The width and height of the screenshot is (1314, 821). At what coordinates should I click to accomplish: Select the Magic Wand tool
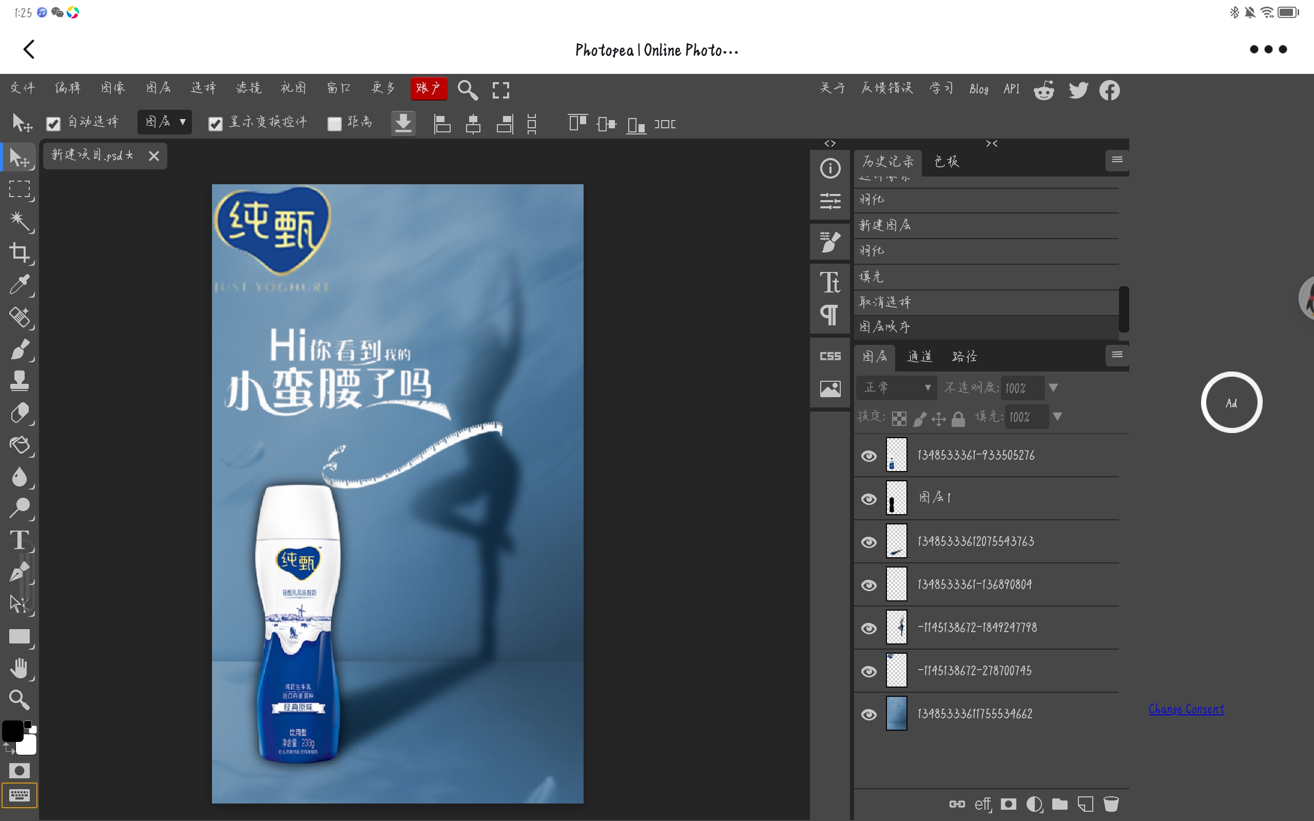tap(20, 221)
